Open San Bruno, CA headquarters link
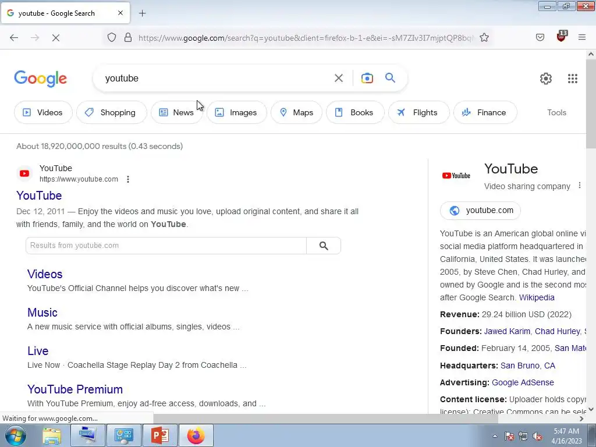The height and width of the screenshot is (447, 596). pos(527,366)
